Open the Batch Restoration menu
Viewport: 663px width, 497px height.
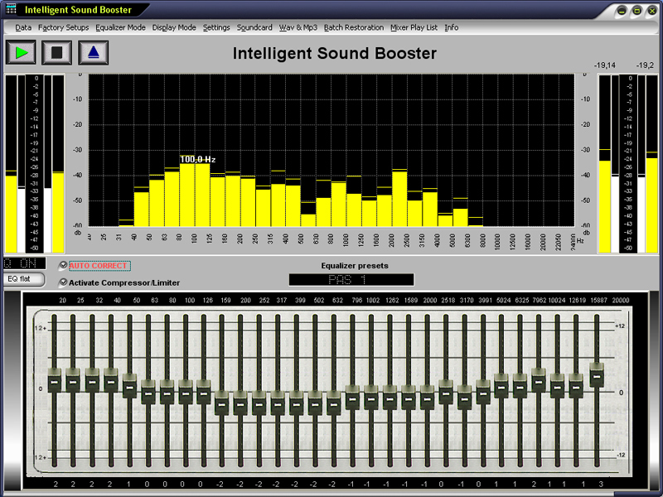pos(355,27)
